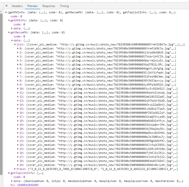Expand list item 7
Viewport: 189px width, 187px height.
coord(18,77)
